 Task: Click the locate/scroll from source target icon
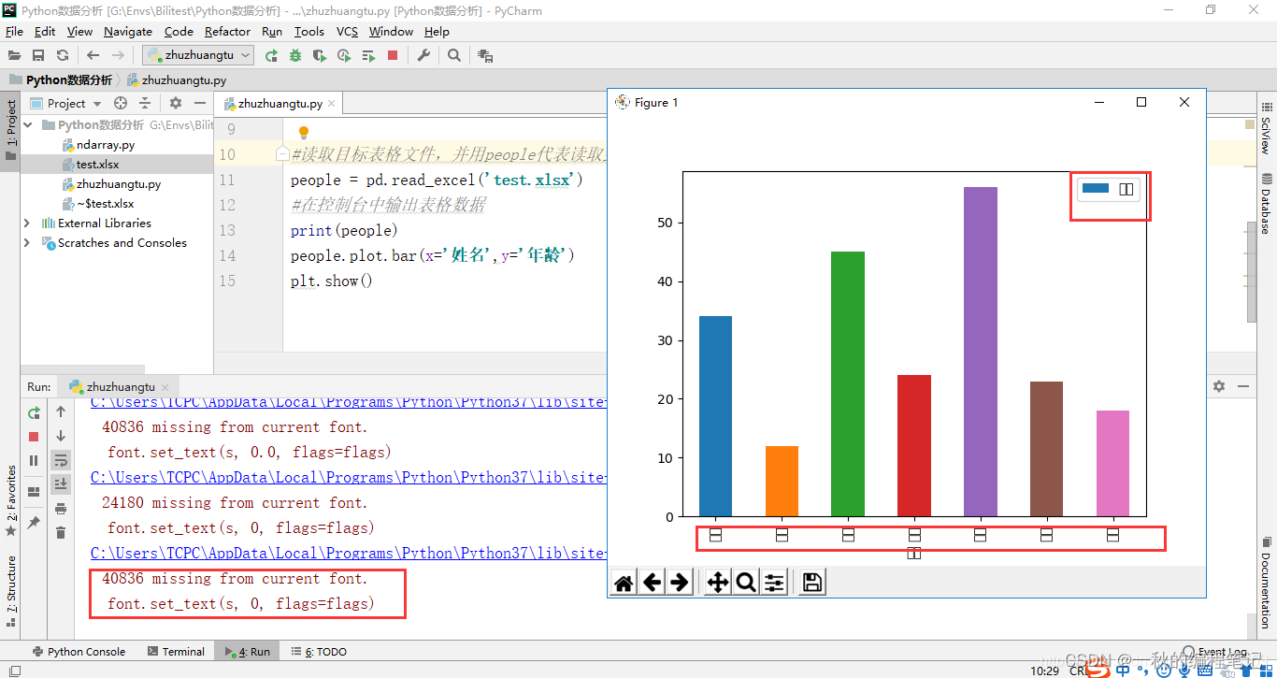click(x=121, y=103)
